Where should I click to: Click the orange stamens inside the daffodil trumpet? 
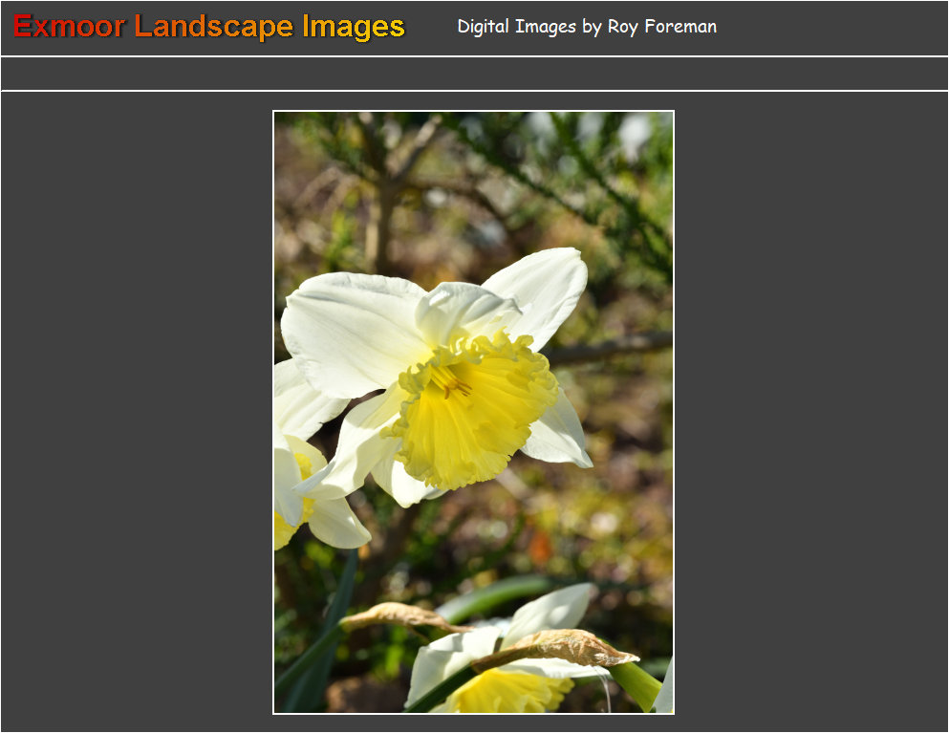449,382
